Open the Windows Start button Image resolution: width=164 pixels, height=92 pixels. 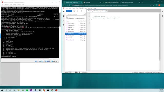[x=2, y=90]
